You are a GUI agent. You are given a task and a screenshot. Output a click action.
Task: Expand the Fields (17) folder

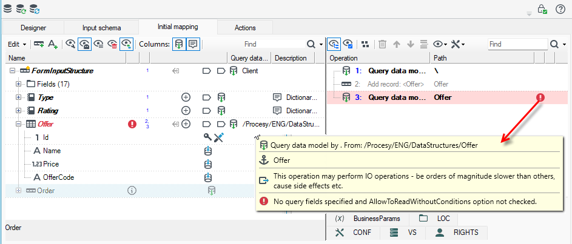point(19,84)
